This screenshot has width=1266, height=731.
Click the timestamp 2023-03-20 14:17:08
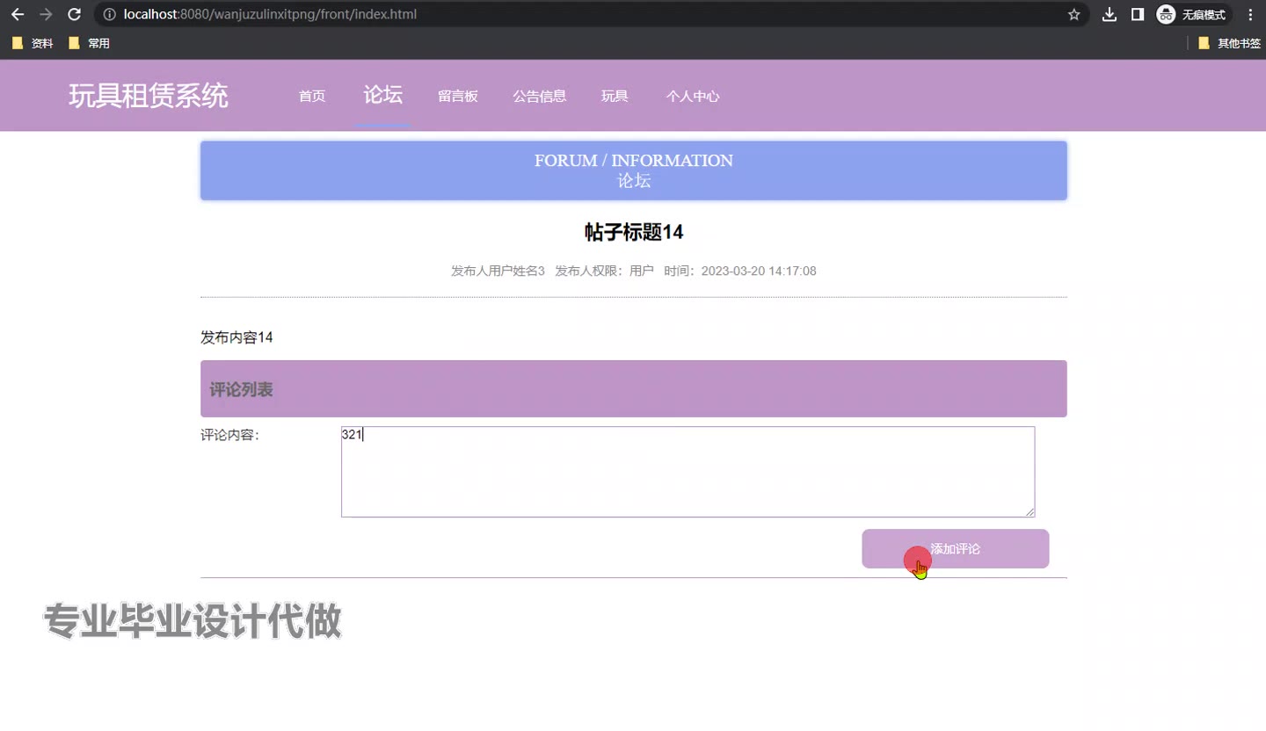[x=759, y=271]
